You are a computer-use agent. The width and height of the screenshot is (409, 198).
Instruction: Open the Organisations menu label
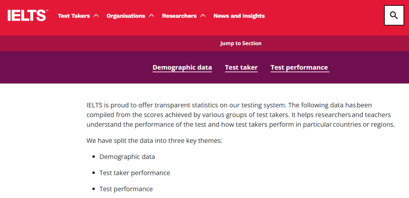[126, 16]
